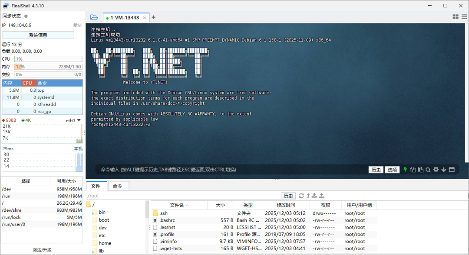The image size is (469, 255).
Task: Click the /root path input field
Action: (x=183, y=196)
